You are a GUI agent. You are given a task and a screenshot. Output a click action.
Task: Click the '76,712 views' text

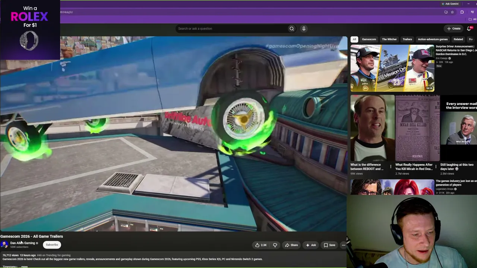(10, 255)
